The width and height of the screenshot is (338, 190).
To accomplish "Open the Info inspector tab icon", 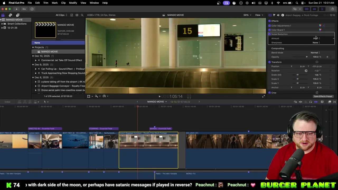I will pos(283,15).
